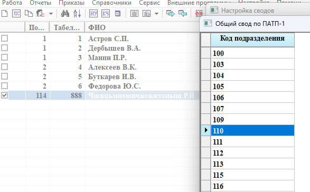The height and width of the screenshot is (192, 310).
Task: Click the binoculars search icon
Action: (65, 14)
